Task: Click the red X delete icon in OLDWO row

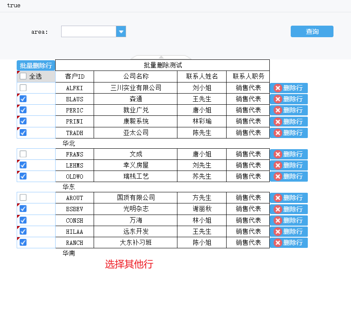Action: pyautogui.click(x=278, y=177)
